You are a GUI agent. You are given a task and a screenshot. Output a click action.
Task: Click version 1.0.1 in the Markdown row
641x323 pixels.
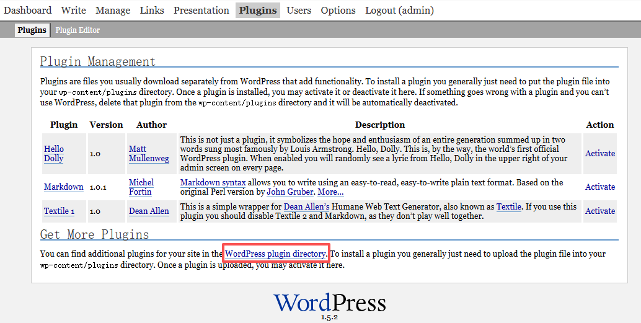[98, 187]
